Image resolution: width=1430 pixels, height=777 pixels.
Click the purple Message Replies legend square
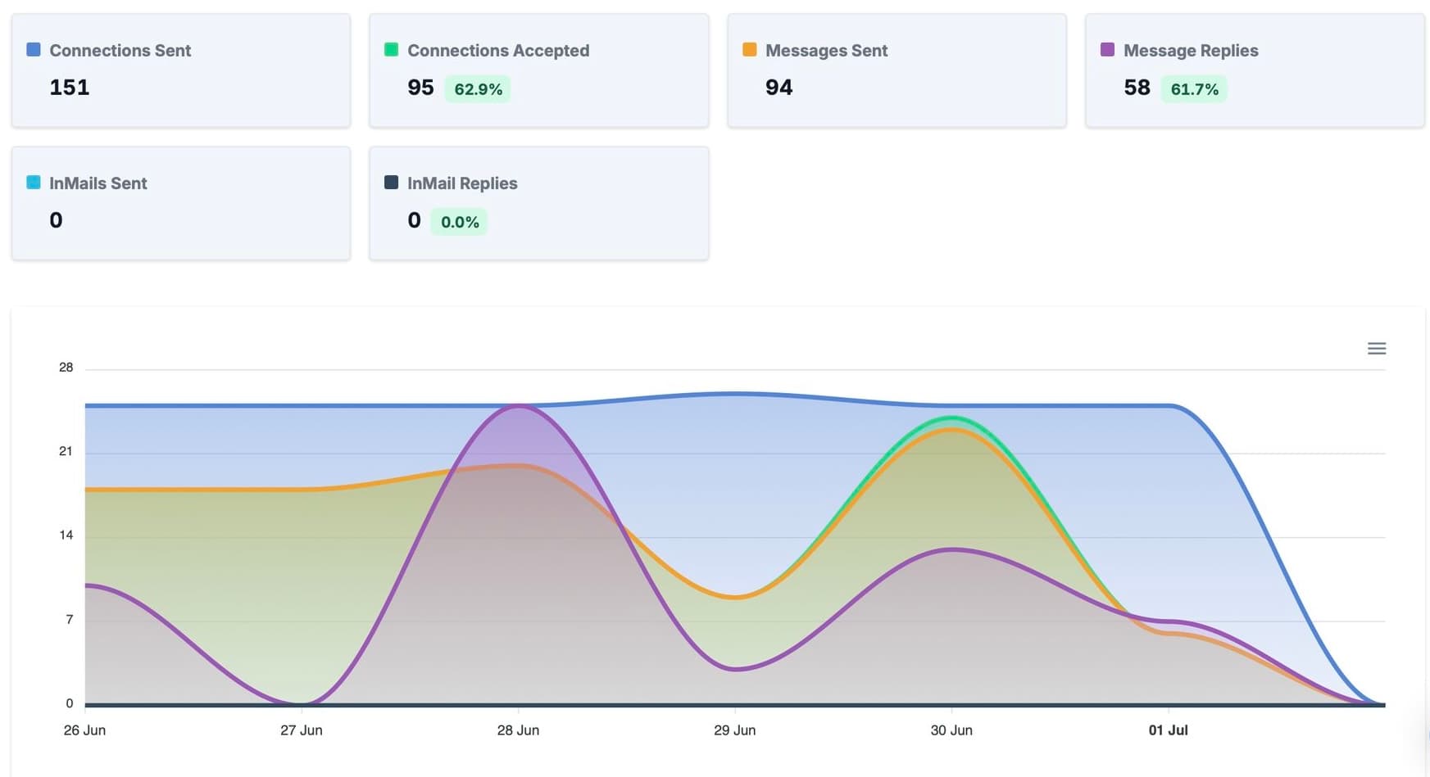(x=1108, y=50)
